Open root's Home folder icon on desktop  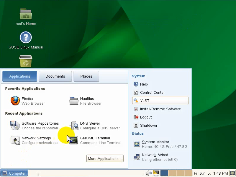point(26,14)
